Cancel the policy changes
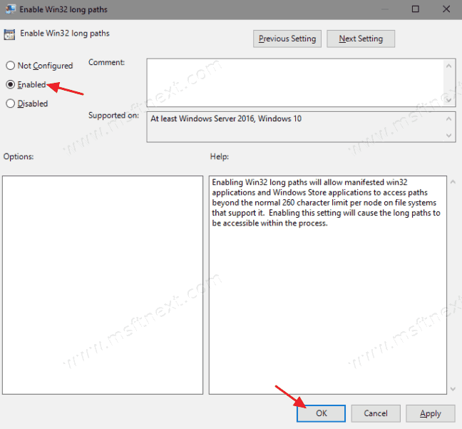This screenshot has height=429, width=462. [x=376, y=413]
